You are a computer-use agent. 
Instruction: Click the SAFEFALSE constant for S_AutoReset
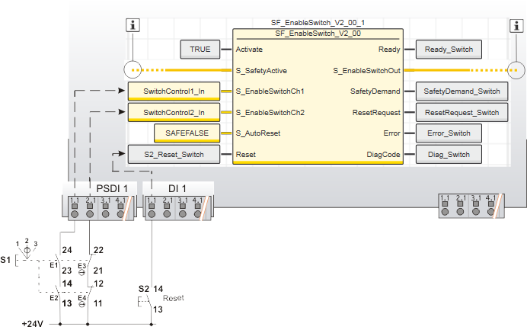click(x=187, y=133)
